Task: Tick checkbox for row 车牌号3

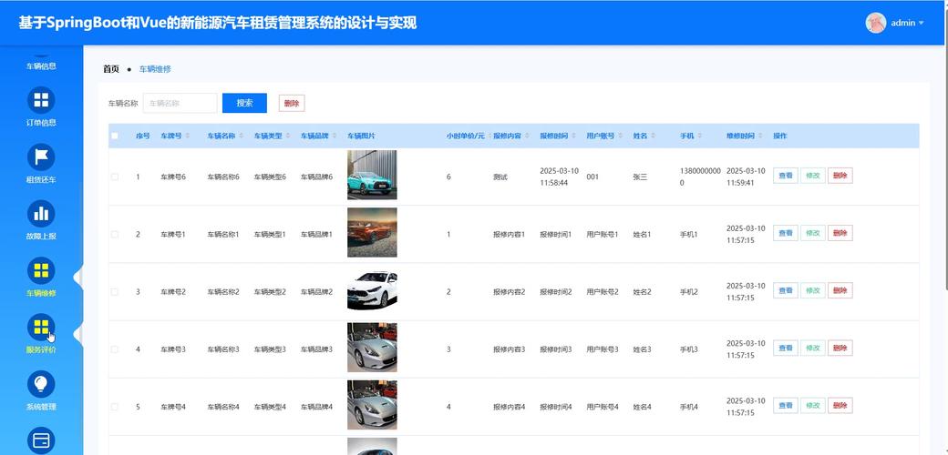Action: [x=115, y=349]
